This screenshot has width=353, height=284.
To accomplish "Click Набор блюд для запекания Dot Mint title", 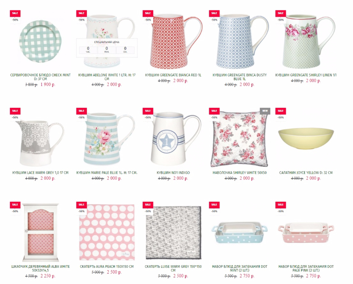I will pyautogui.click(x=239, y=268).
